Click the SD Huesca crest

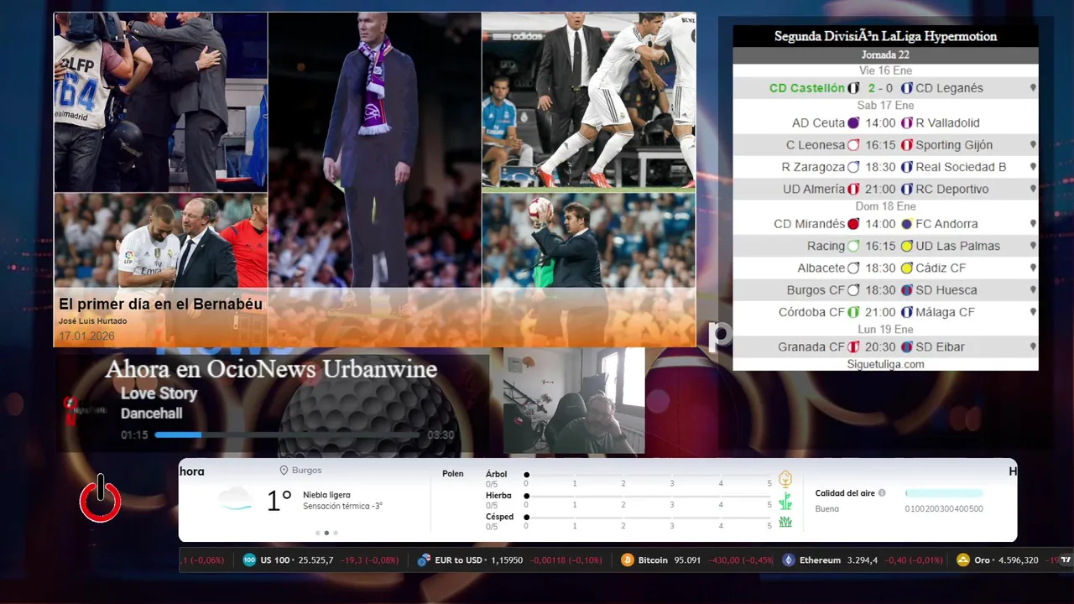click(907, 290)
